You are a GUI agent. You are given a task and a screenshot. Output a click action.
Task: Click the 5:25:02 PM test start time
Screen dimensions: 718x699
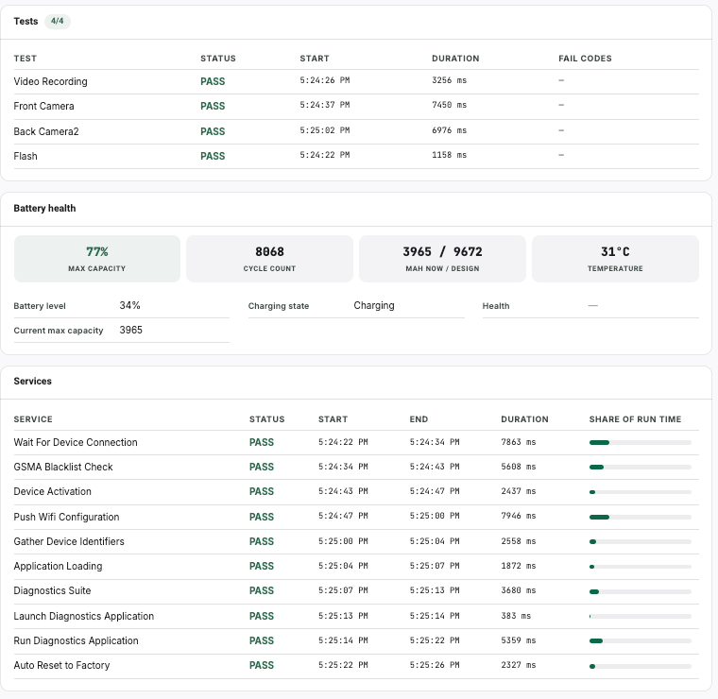click(x=325, y=130)
